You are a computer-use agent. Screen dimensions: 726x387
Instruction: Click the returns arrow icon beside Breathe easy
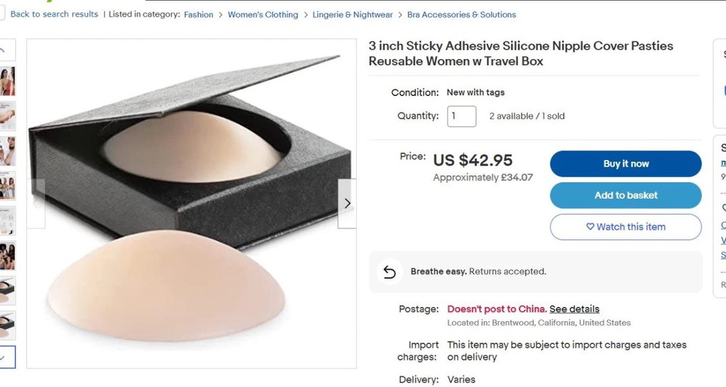[389, 272]
